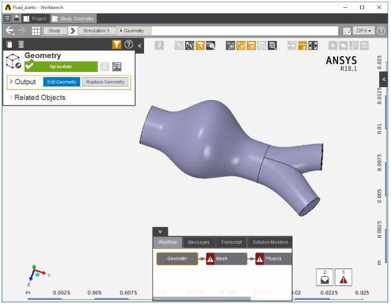
Task: Click first greyed selection mode icon
Action: 179,46
